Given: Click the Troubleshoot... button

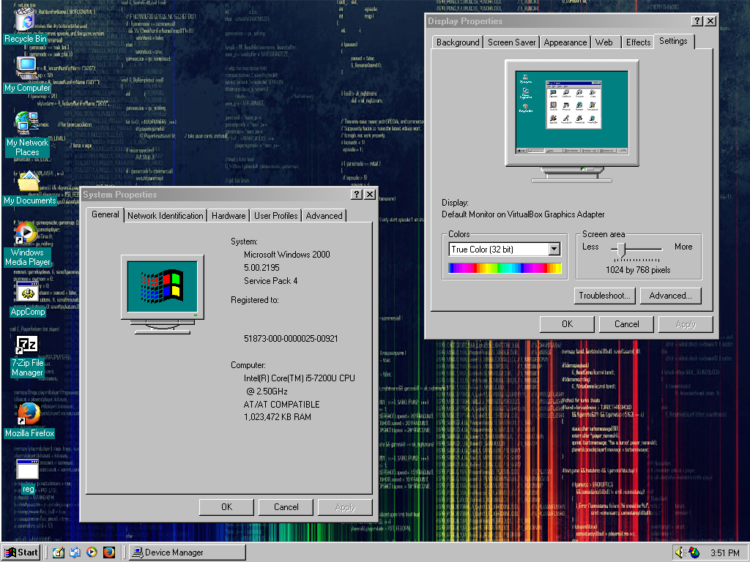Looking at the screenshot, I should pyautogui.click(x=605, y=296).
